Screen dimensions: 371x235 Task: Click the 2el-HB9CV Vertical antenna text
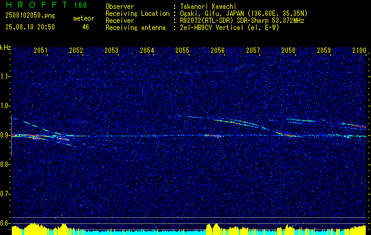(x=229, y=28)
